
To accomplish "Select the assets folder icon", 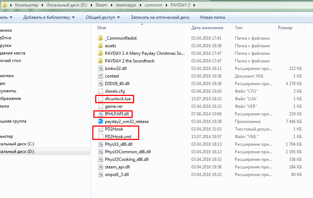I will pyautogui.click(x=101, y=45).
